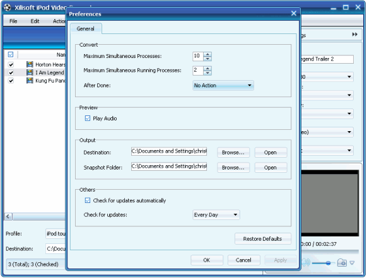
Task: Click Open for Snapshot Folder
Action: [271, 168]
